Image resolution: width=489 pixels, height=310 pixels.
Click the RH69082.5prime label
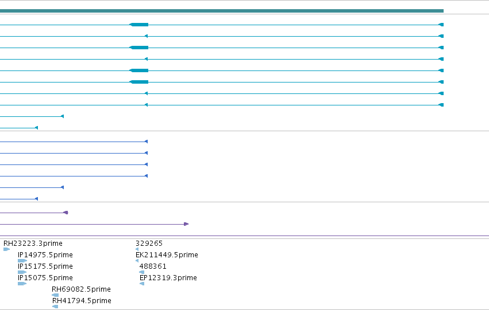click(81, 289)
